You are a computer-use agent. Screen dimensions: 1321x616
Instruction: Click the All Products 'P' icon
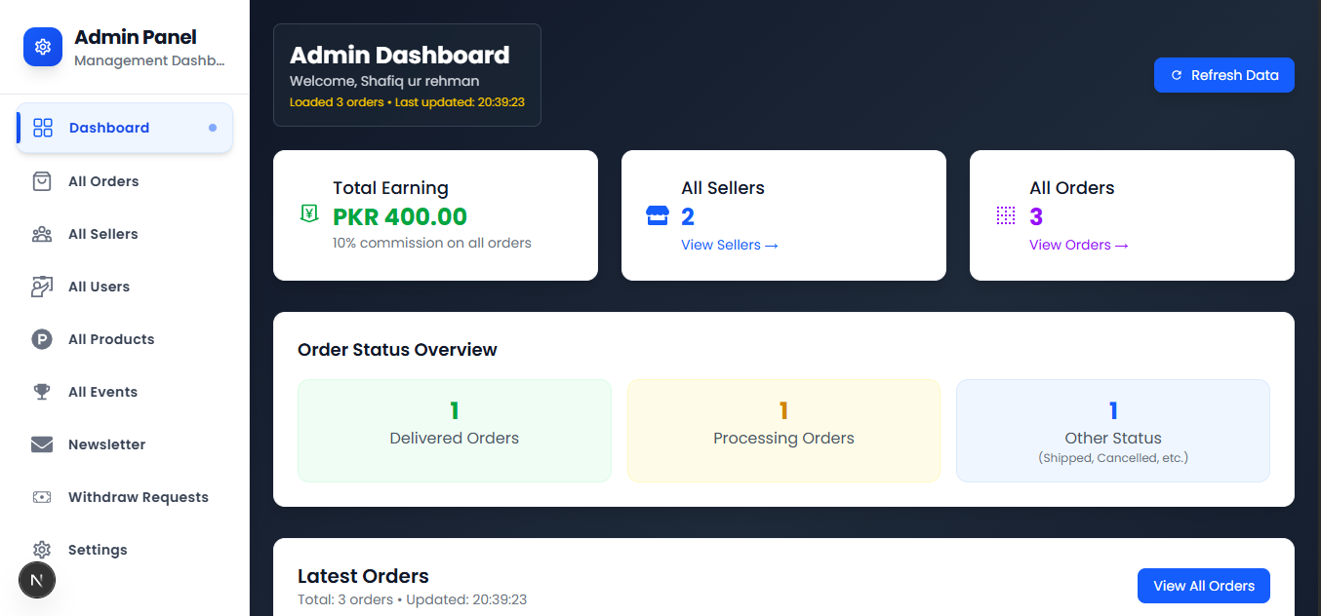coord(42,339)
